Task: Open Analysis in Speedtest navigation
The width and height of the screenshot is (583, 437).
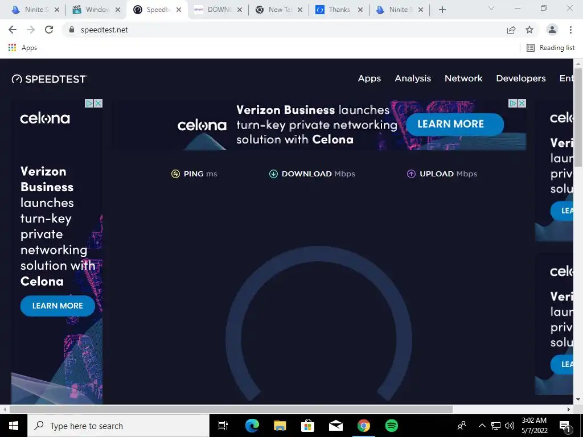Action: 413,79
